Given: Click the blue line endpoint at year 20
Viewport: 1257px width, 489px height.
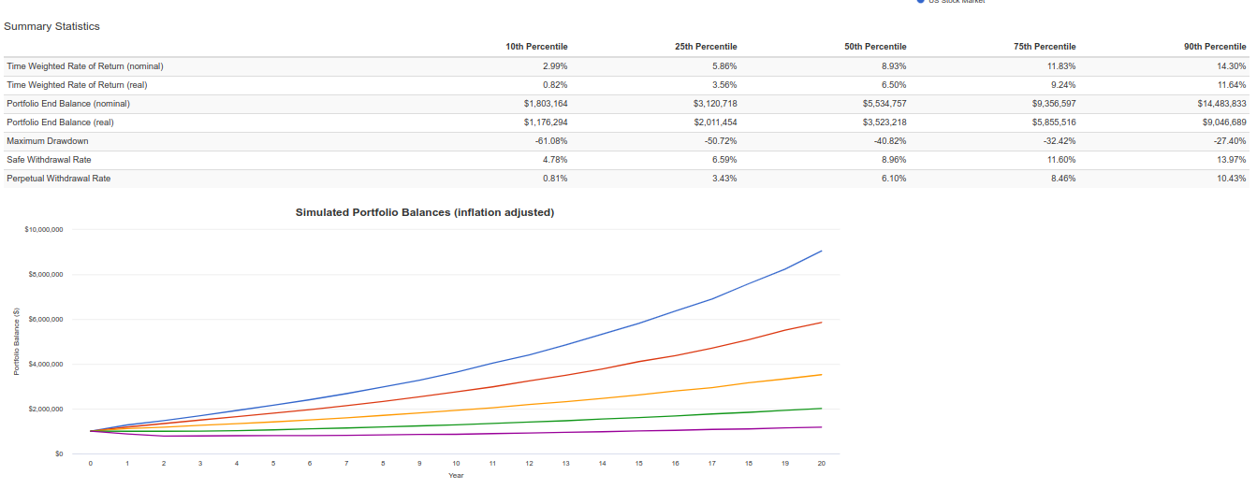Looking at the screenshot, I should pyautogui.click(x=821, y=251).
